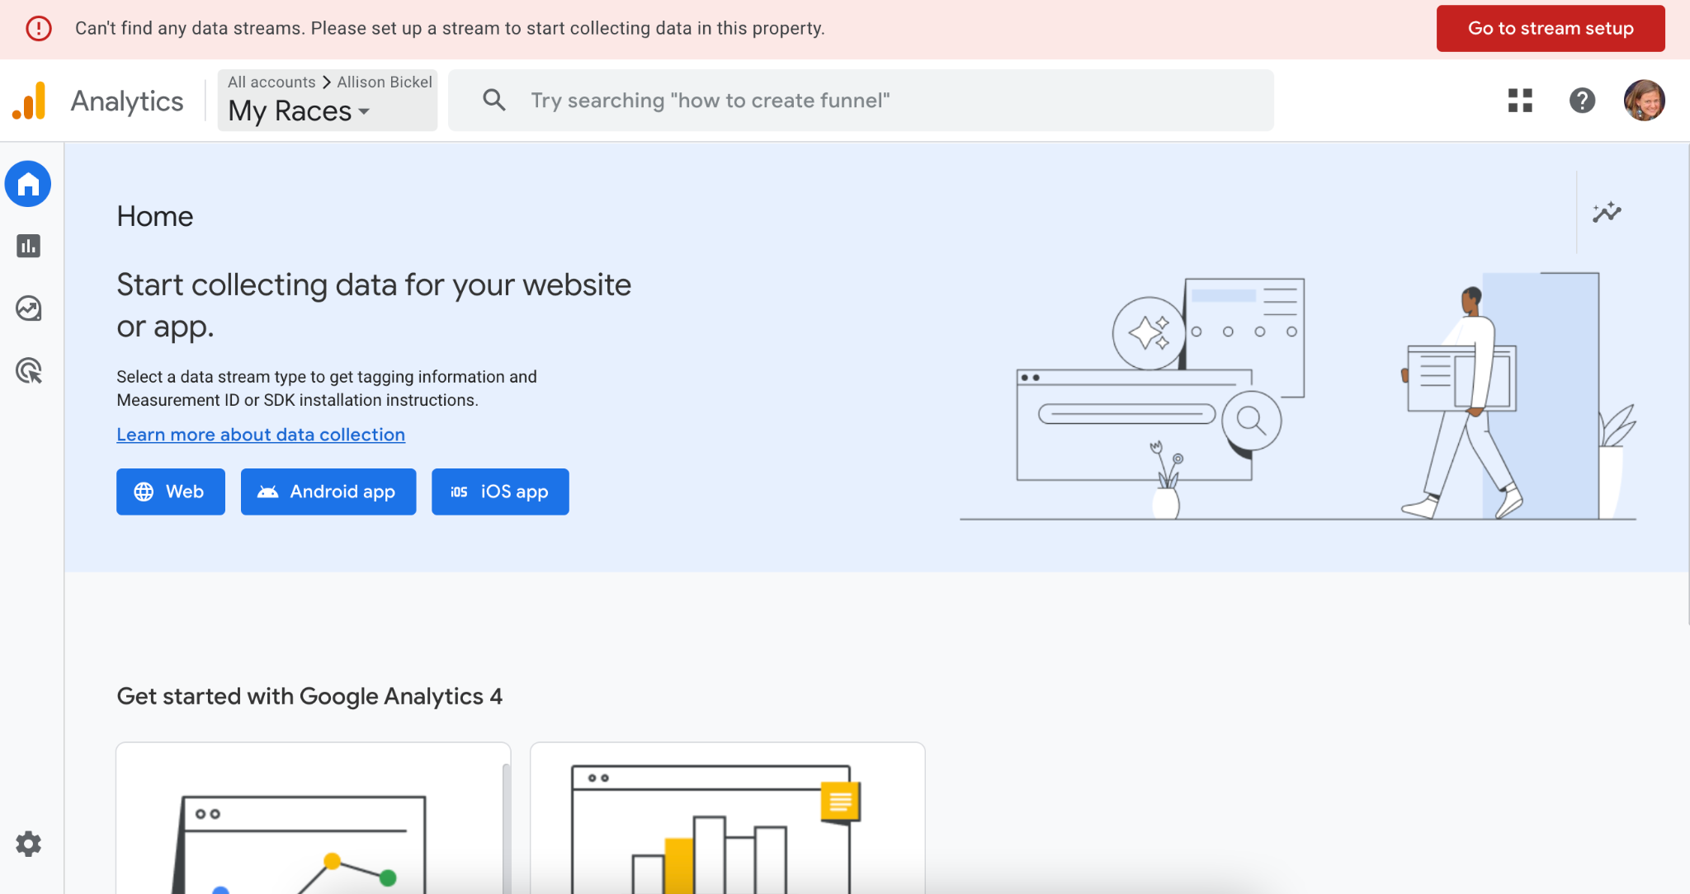Click the search magnifier icon
1690x894 pixels.
(x=493, y=100)
